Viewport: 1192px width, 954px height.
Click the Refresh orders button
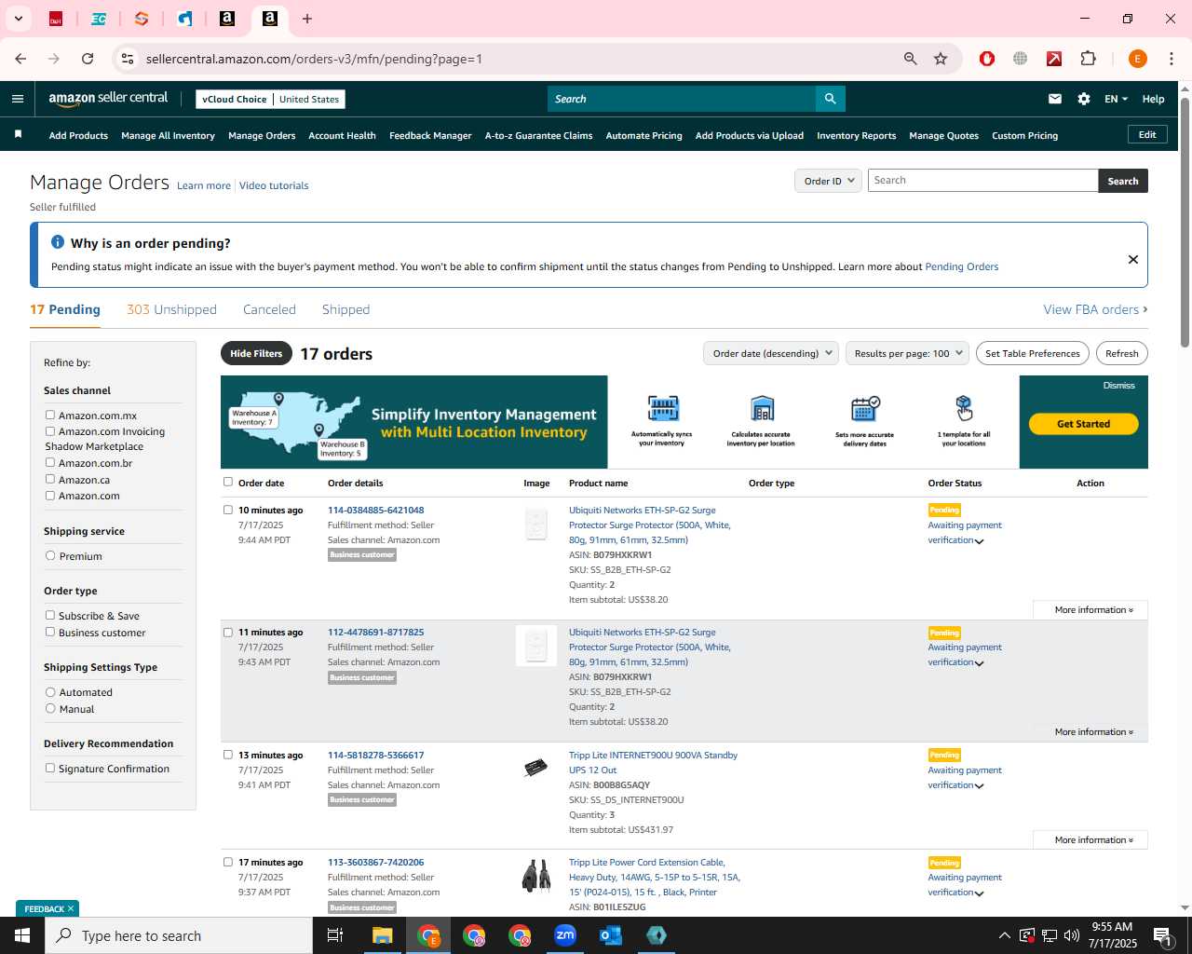pos(1122,353)
